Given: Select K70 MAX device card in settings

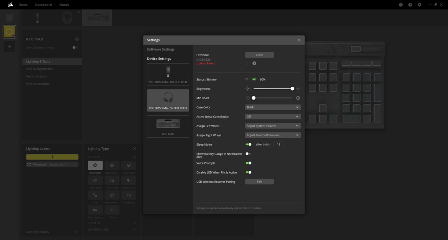Looking at the screenshot, I should (x=168, y=126).
